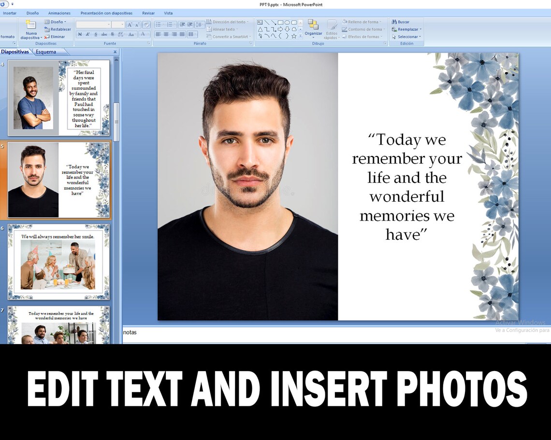Select the Nueva diapositiva icon
The height and width of the screenshot is (440, 551).
30,27
